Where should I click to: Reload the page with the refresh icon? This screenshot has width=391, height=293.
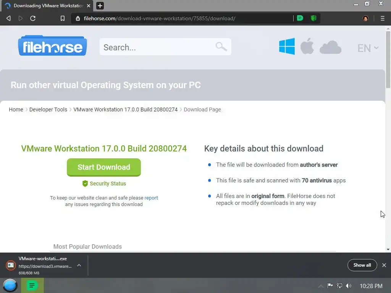point(33,18)
